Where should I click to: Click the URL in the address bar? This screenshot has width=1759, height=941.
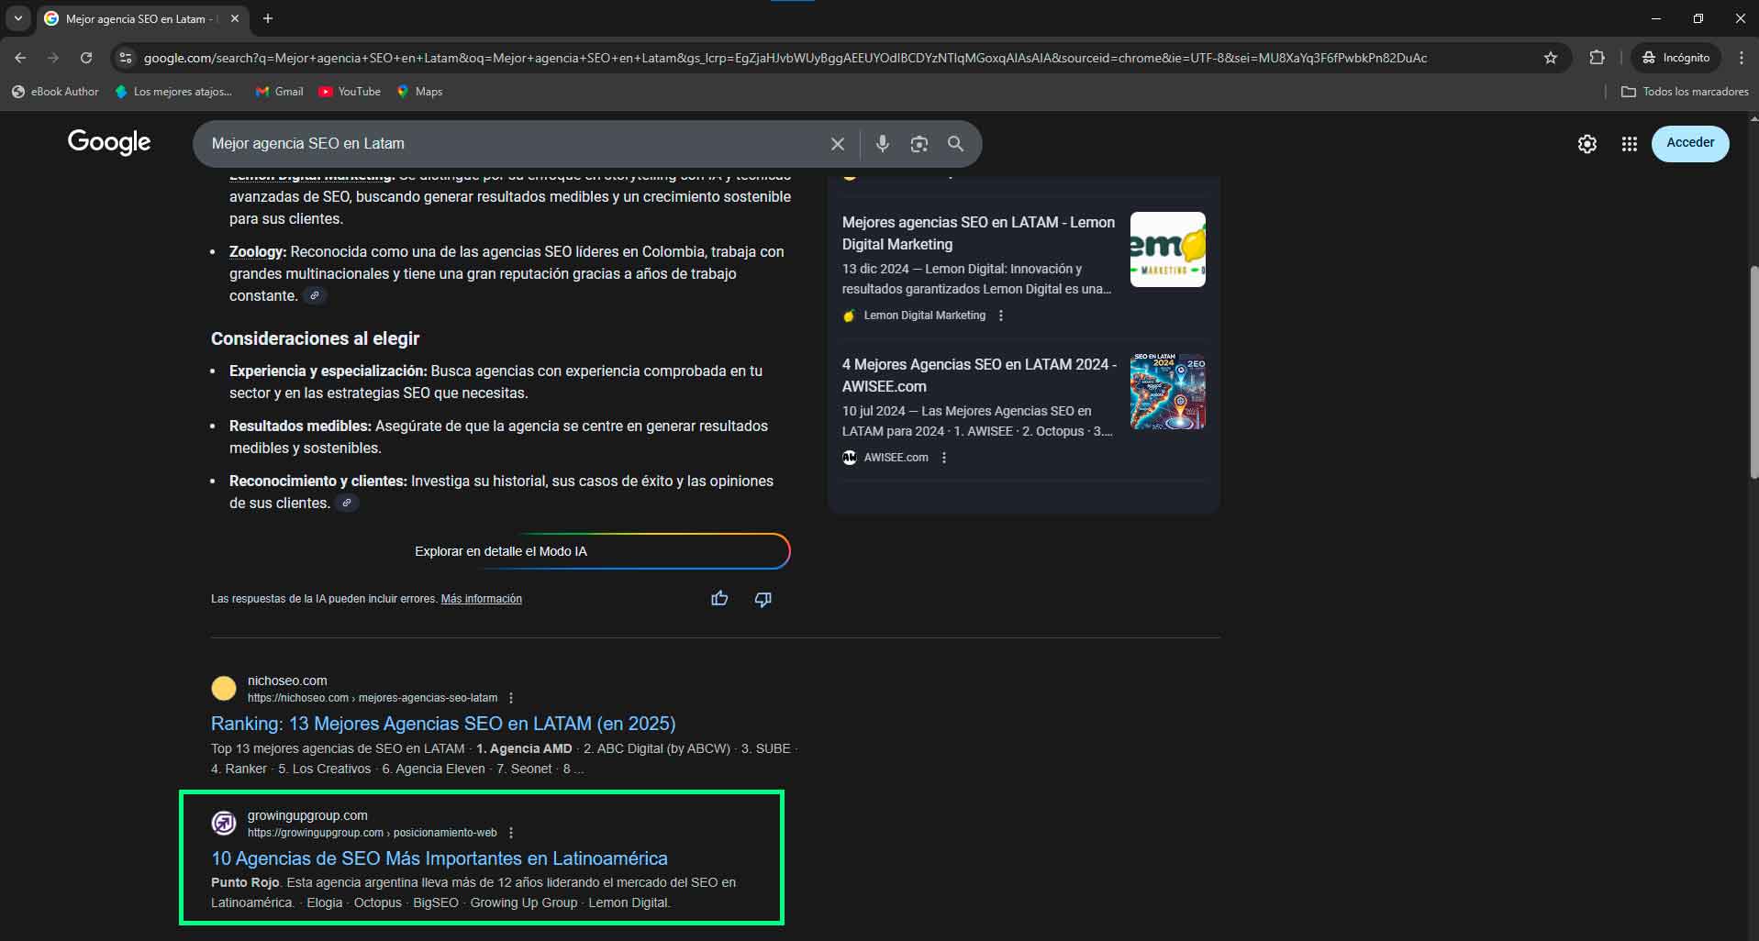click(x=785, y=58)
